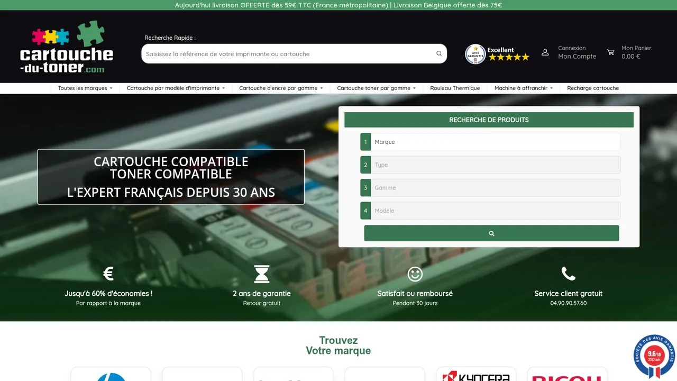Click the smiley face satisfaction icon
This screenshot has width=677, height=381.
point(415,274)
